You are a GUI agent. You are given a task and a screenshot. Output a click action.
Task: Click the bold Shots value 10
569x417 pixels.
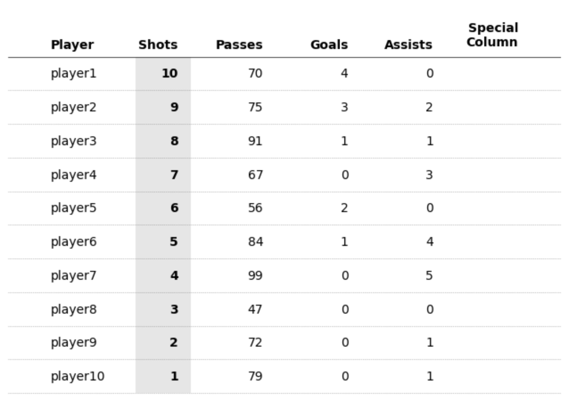point(169,74)
